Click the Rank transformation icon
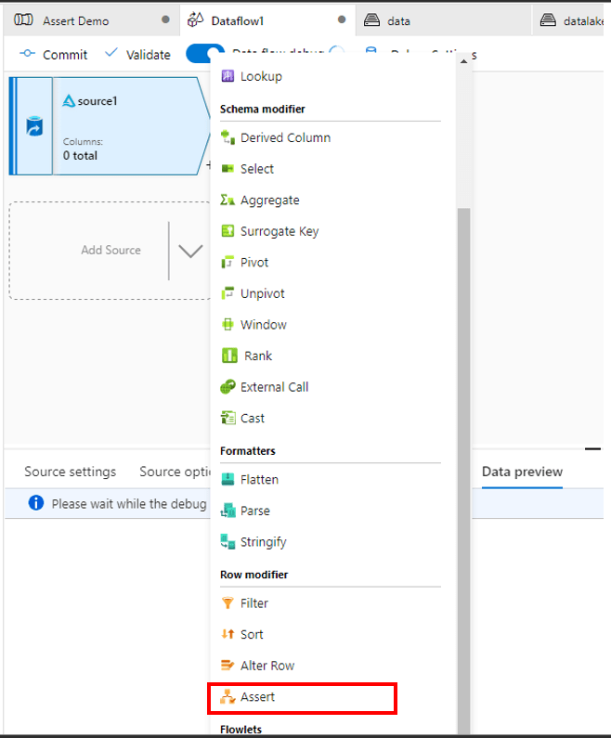Viewport: 611px width, 738px height. click(229, 356)
